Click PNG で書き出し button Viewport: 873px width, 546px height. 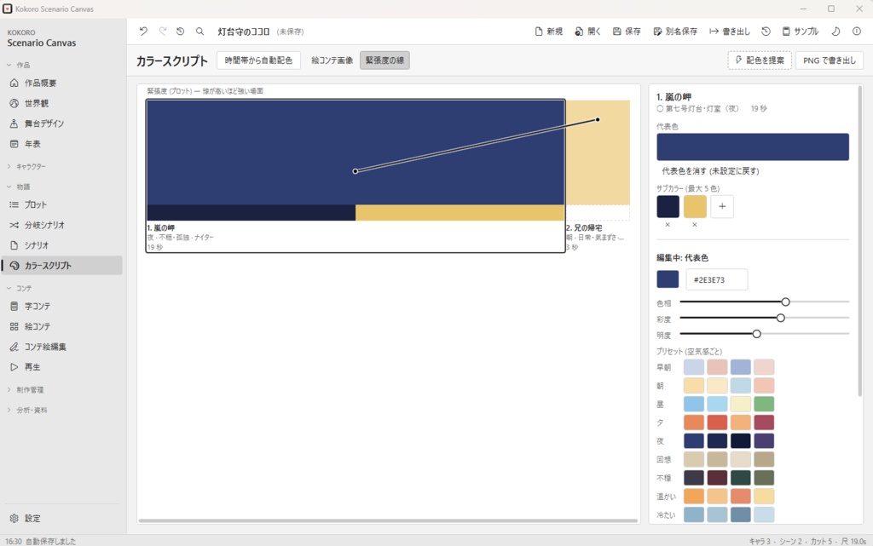[830, 60]
